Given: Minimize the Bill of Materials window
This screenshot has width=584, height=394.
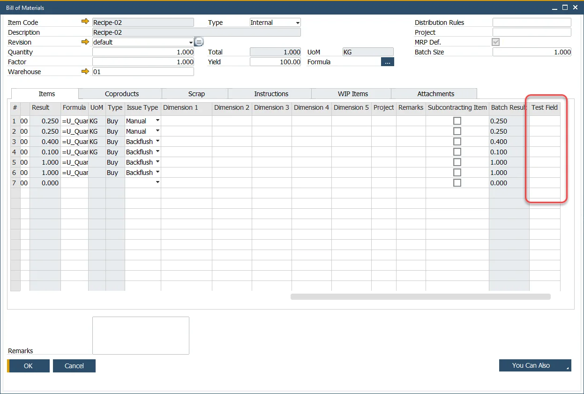Looking at the screenshot, I should pos(554,7).
